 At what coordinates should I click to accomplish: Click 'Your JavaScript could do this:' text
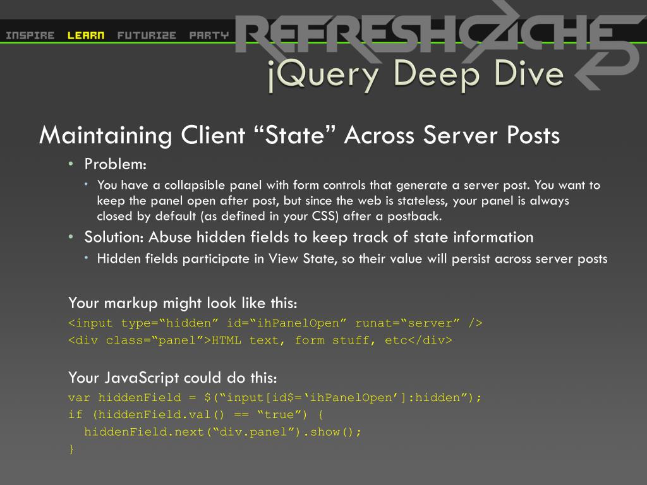point(172,378)
